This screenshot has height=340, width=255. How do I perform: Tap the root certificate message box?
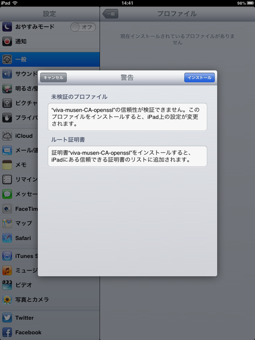point(127,156)
